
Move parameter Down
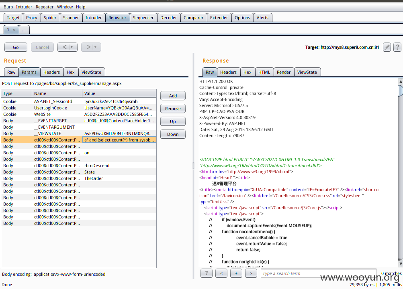click(x=173, y=134)
